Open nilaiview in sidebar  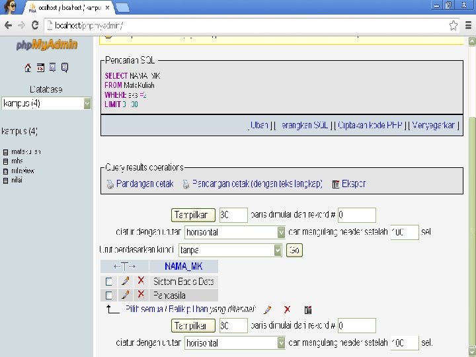pos(22,171)
